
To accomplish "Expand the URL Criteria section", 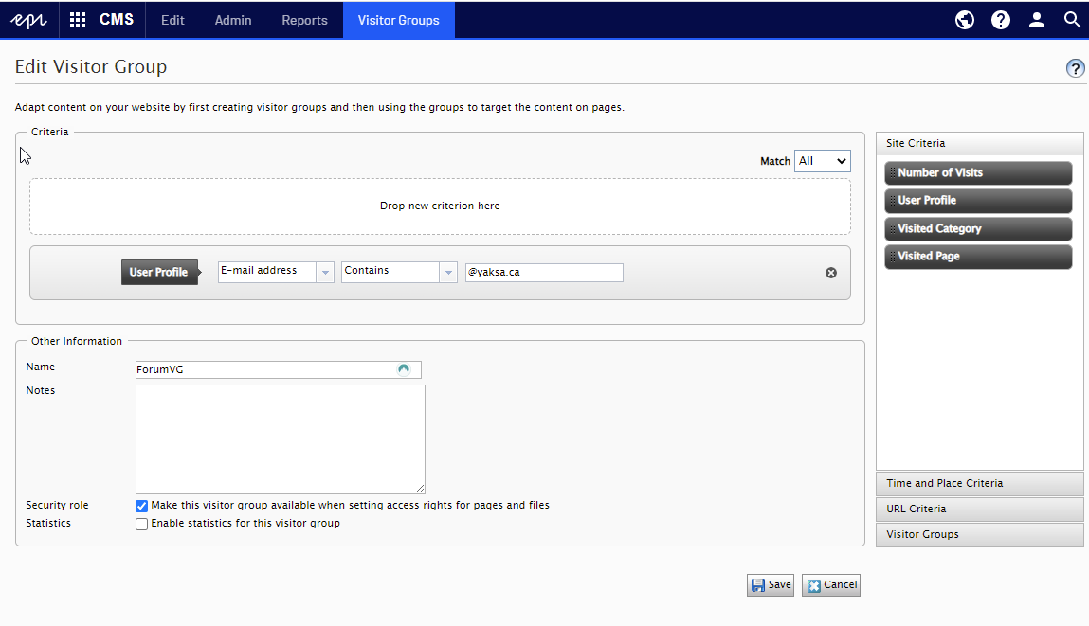I will (979, 509).
